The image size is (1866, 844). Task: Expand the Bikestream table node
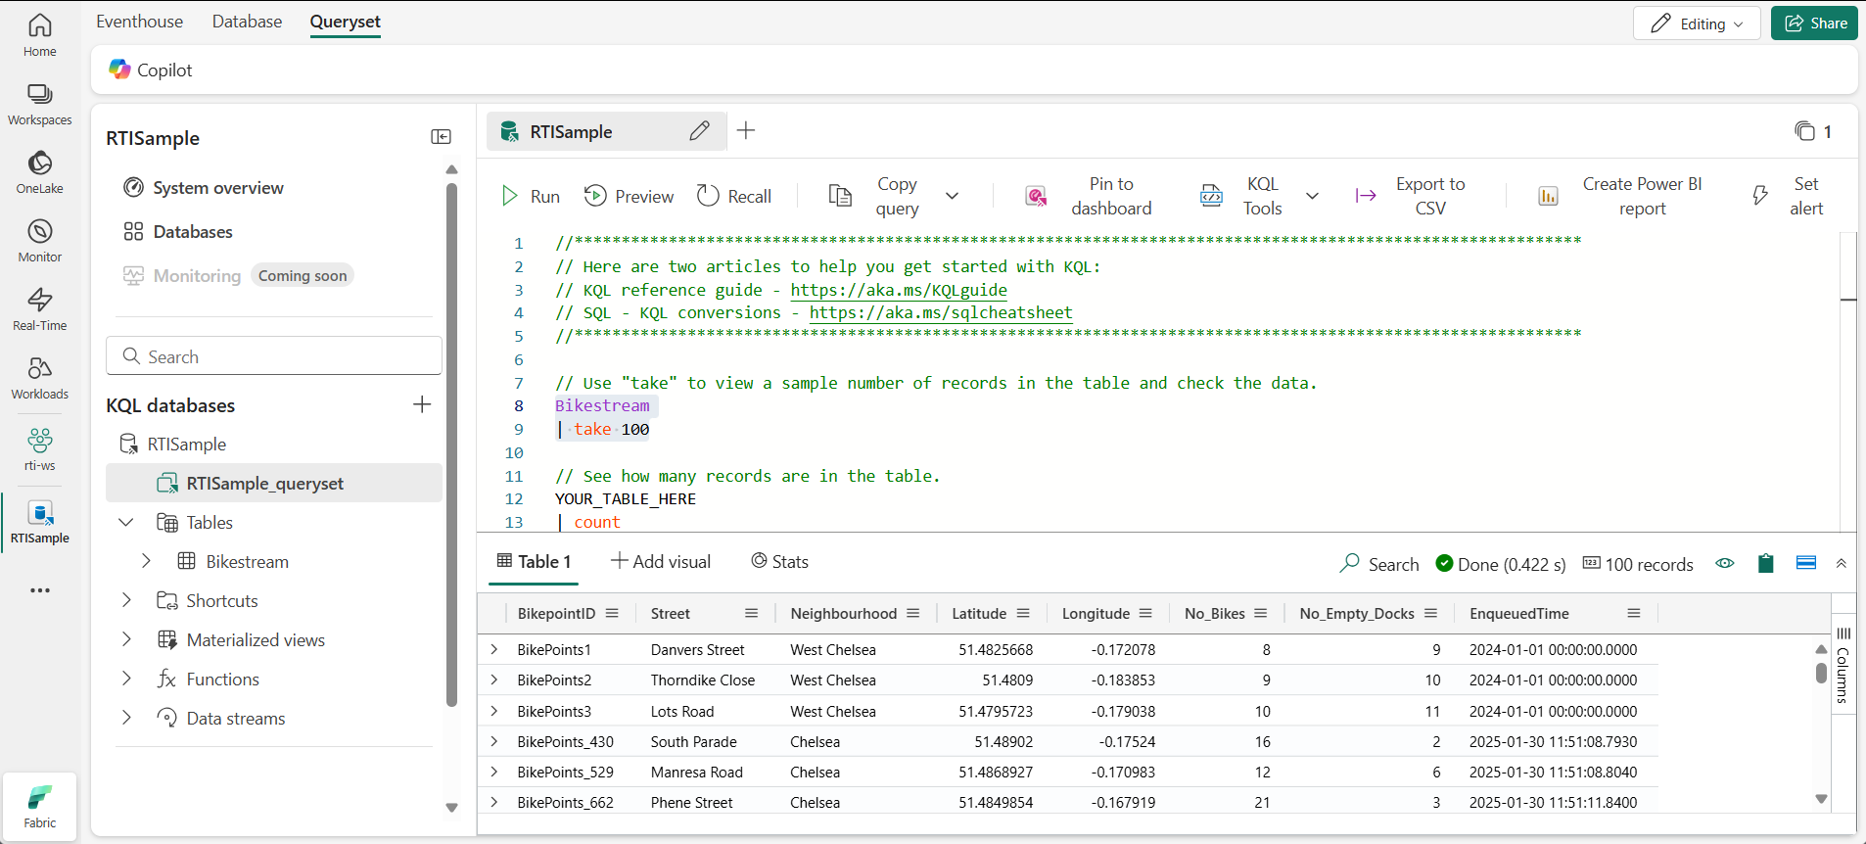(146, 561)
